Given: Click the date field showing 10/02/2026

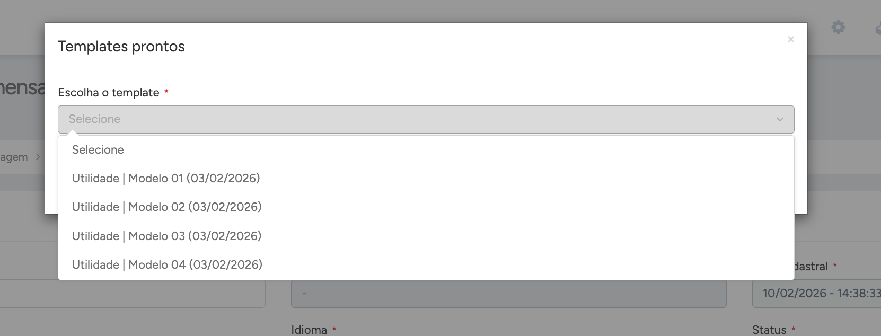Looking at the screenshot, I should [816, 293].
